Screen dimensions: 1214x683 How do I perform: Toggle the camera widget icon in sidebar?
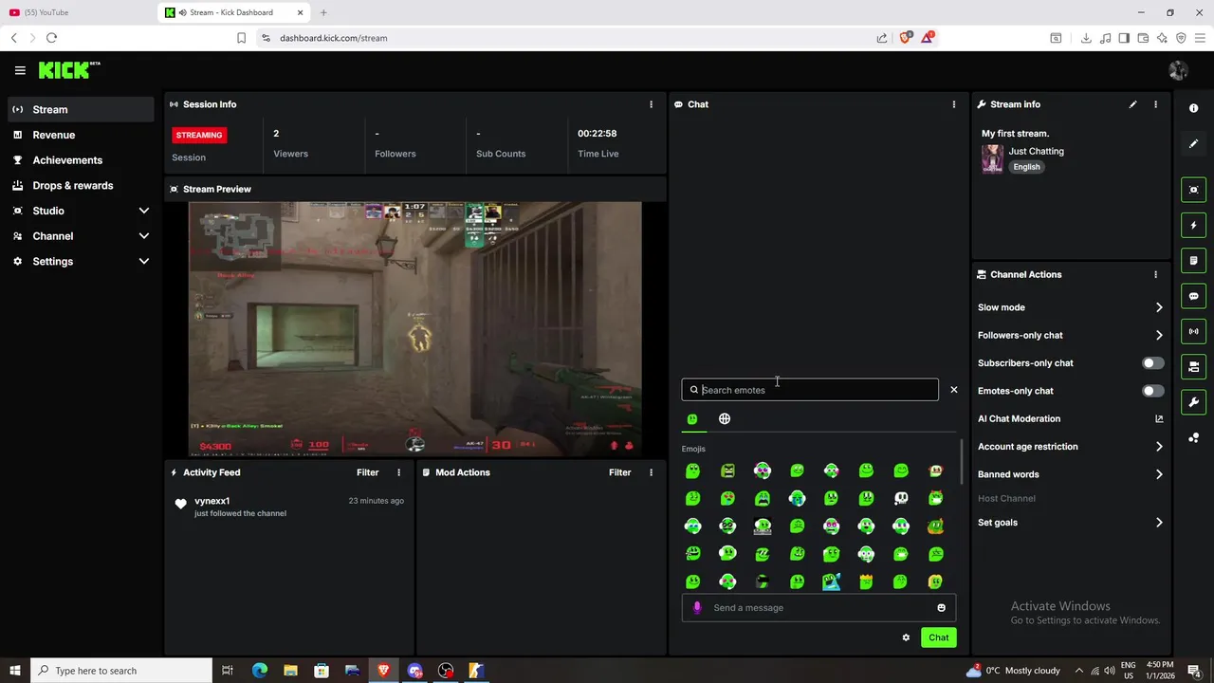pos(1193,367)
